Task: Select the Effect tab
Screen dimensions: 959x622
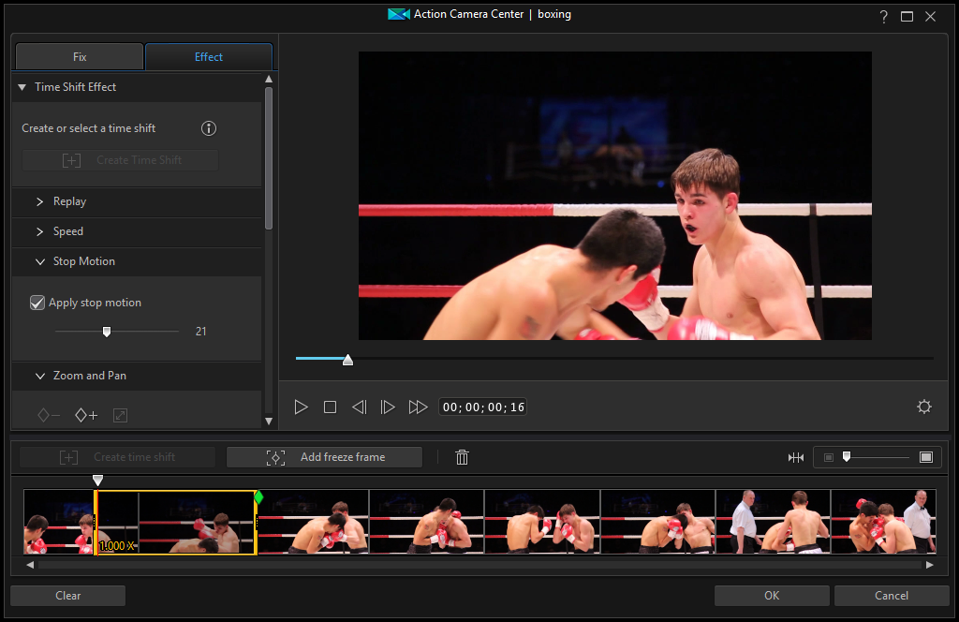Action: [x=208, y=57]
